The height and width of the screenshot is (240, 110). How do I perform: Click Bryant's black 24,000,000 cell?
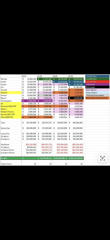coord(76,98)
